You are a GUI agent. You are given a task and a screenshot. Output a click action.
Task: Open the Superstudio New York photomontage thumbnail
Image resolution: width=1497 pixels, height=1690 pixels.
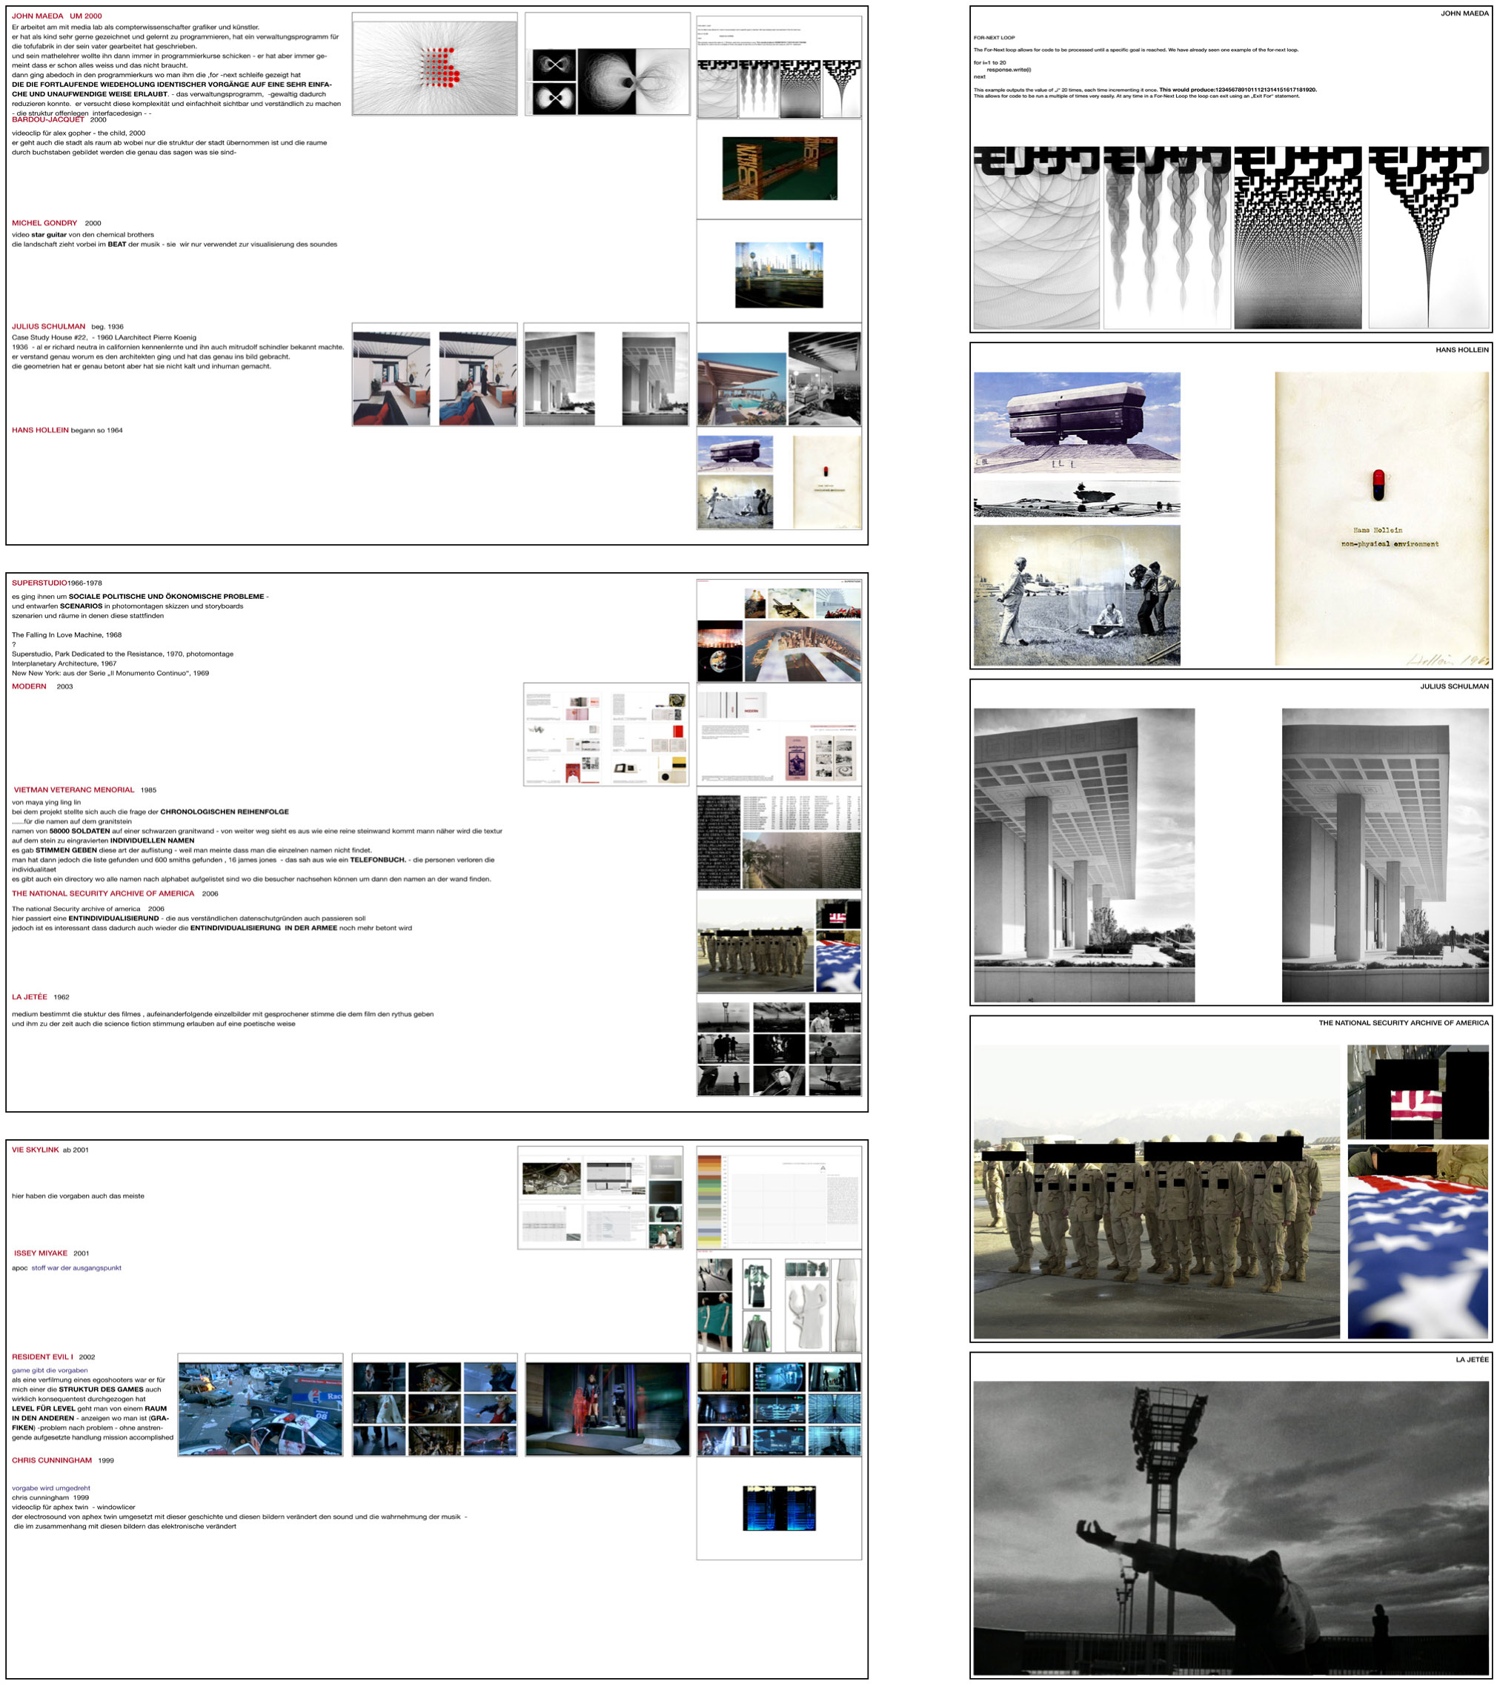803,651
